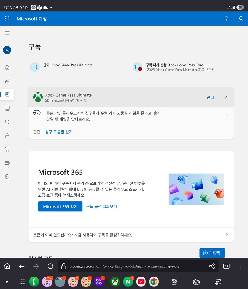Open the Security shield sidebar icon
The image size is (248, 289).
coord(7,122)
